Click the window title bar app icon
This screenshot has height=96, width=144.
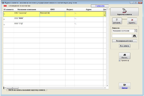(x=3, y=3)
